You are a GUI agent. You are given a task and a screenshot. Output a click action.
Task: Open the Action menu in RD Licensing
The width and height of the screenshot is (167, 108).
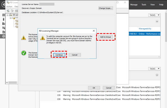pyautogui.click(x=9, y=7)
